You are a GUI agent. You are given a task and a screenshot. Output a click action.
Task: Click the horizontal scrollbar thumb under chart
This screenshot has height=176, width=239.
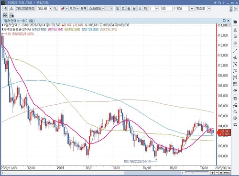(x=152, y=173)
